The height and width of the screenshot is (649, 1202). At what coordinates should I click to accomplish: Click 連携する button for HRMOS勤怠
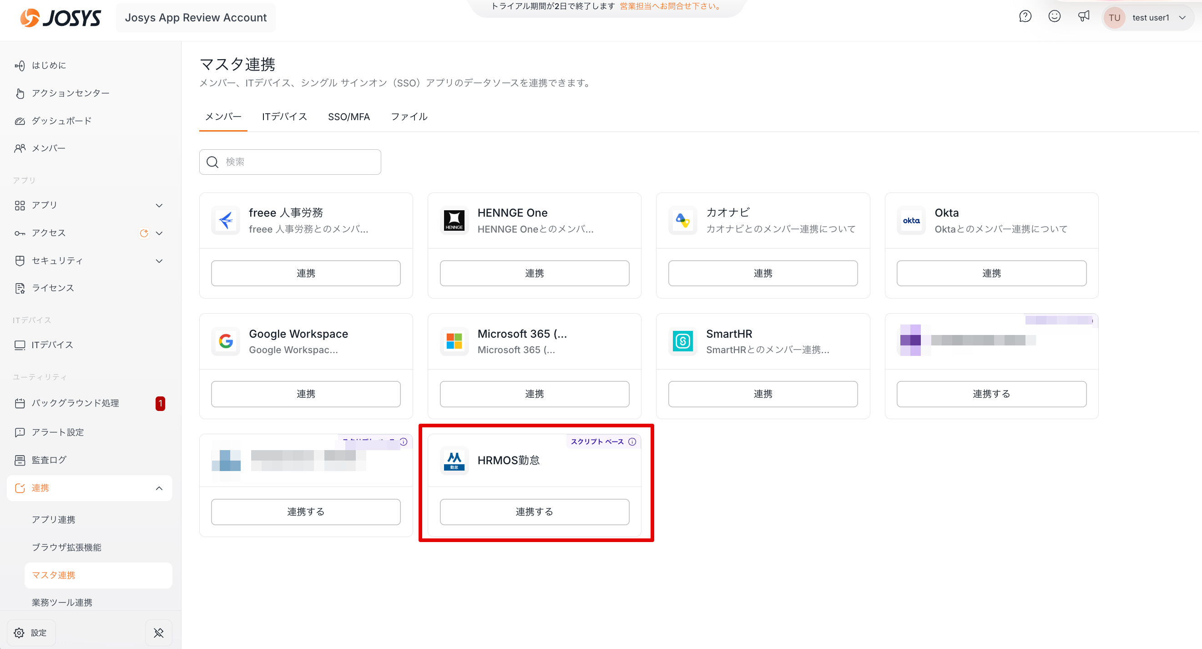[x=534, y=512]
